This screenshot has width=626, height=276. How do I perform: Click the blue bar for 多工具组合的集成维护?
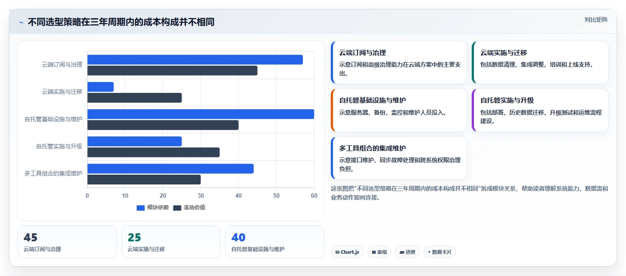click(170, 168)
